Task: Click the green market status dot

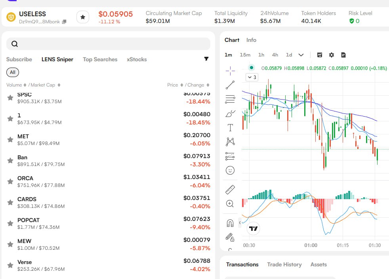Action: click(x=251, y=68)
